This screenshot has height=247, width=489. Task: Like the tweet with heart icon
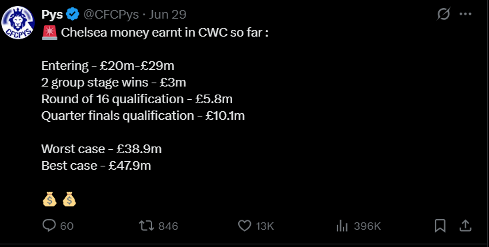[244, 226]
